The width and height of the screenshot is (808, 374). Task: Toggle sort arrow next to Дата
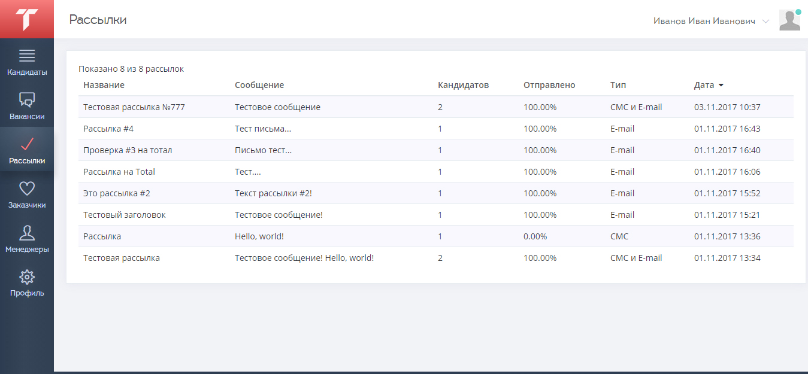(721, 86)
